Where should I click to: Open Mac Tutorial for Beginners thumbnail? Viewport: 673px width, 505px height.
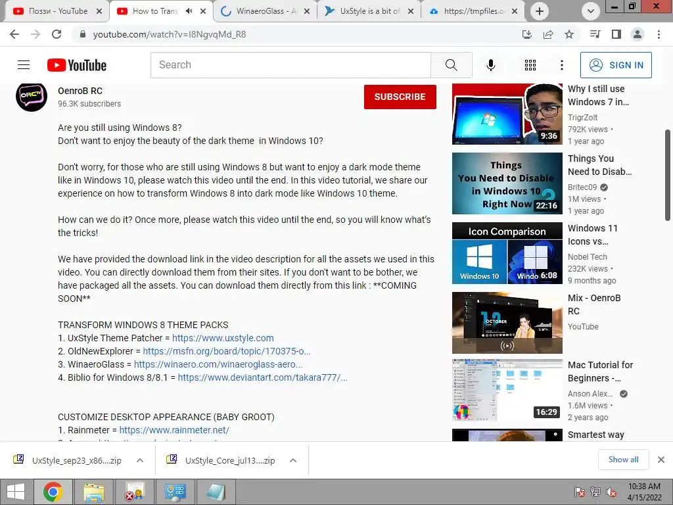pos(507,391)
